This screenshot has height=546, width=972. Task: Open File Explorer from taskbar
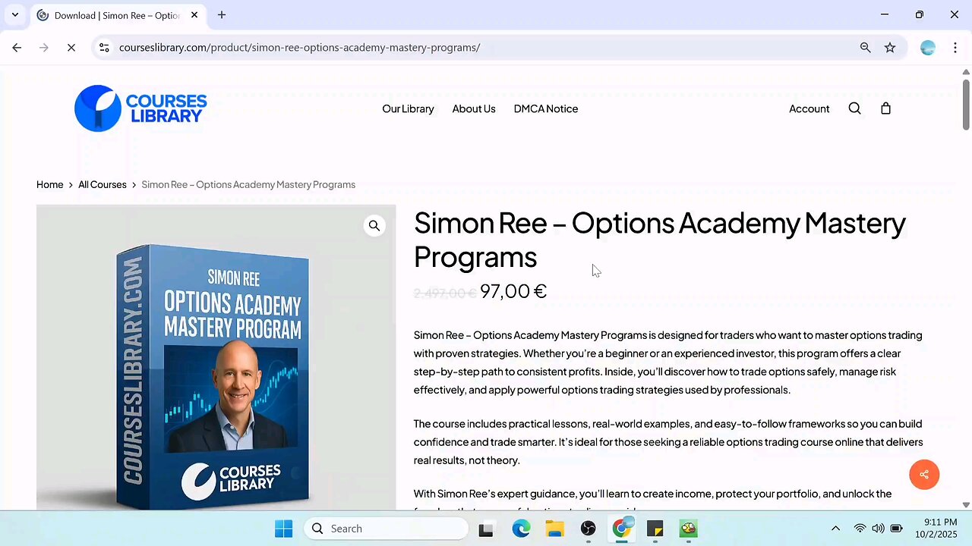pos(554,529)
